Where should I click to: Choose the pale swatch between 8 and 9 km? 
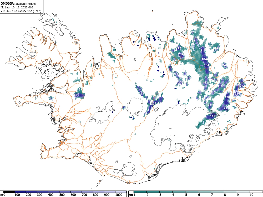[230, 192]
